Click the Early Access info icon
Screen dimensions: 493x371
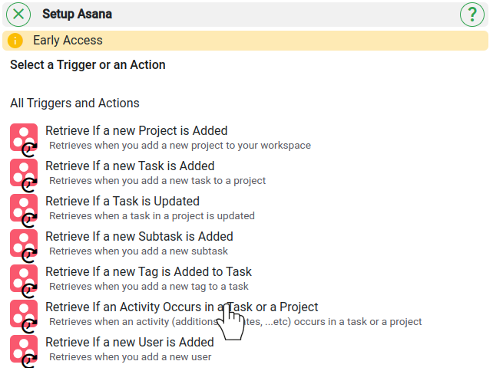(x=15, y=41)
